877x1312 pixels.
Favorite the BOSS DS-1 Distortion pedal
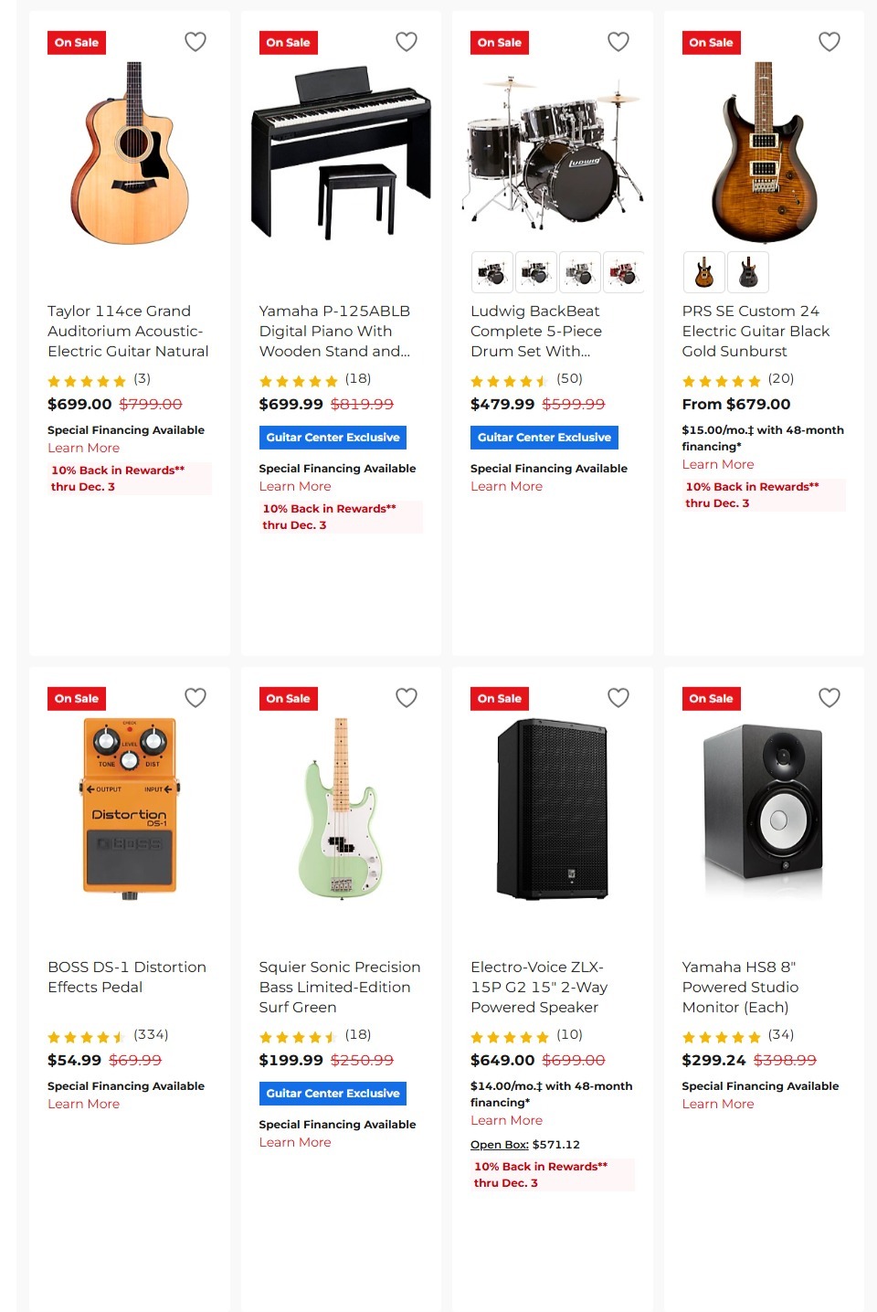pos(195,697)
